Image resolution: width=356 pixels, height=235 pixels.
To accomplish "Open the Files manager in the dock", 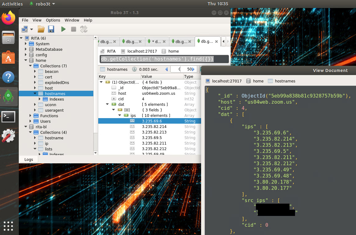I will [x=8, y=38].
